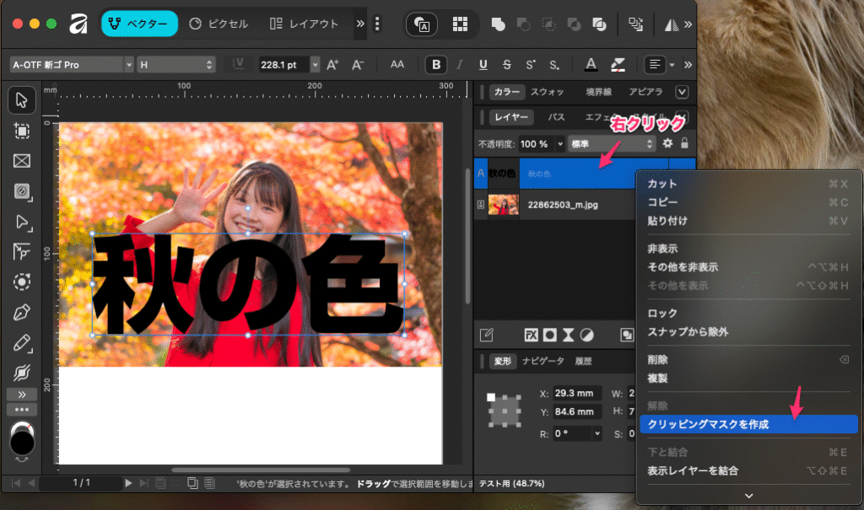Screen dimensions: 864x510
Task: Select the Node tool
Action: pos(22,223)
